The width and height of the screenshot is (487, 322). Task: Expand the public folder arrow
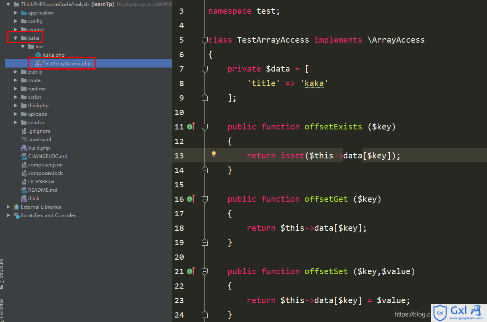coord(16,72)
